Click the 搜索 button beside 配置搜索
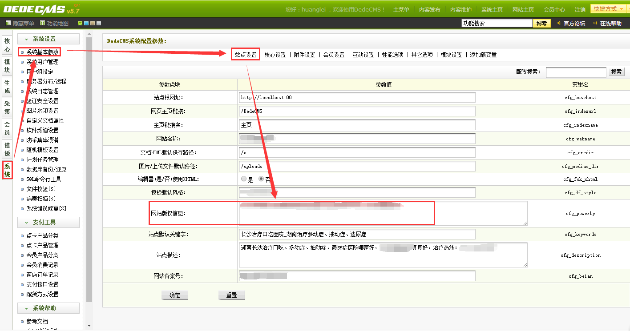630x331 pixels. coord(616,72)
